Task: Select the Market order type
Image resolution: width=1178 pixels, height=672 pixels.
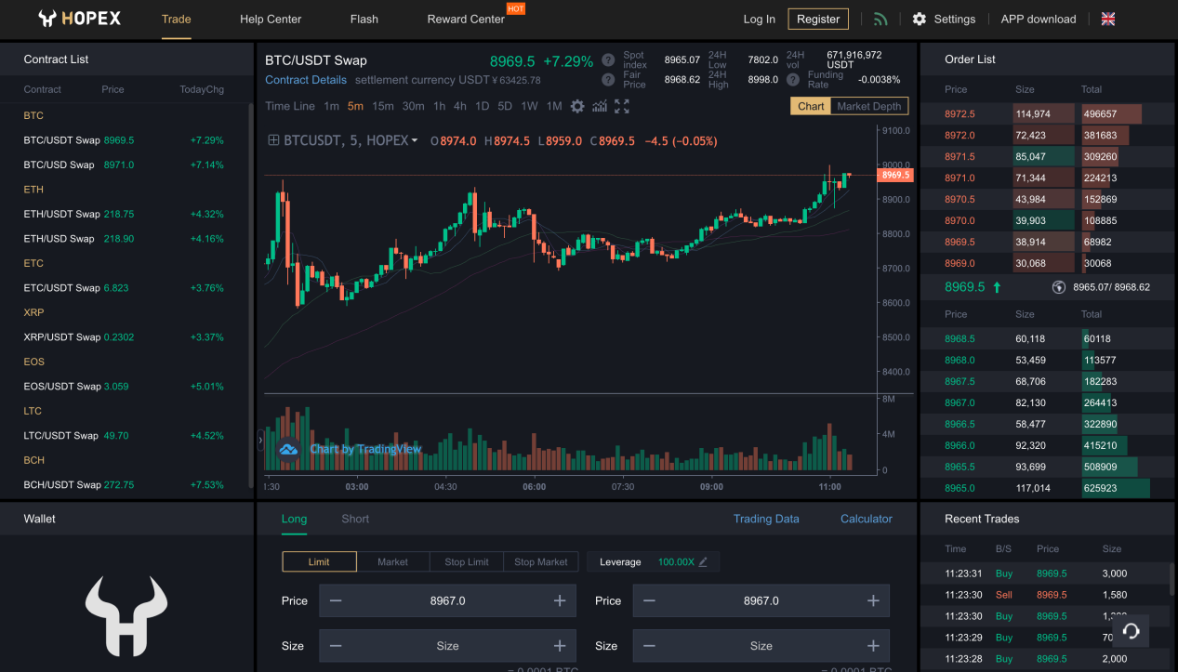Action: (392, 561)
